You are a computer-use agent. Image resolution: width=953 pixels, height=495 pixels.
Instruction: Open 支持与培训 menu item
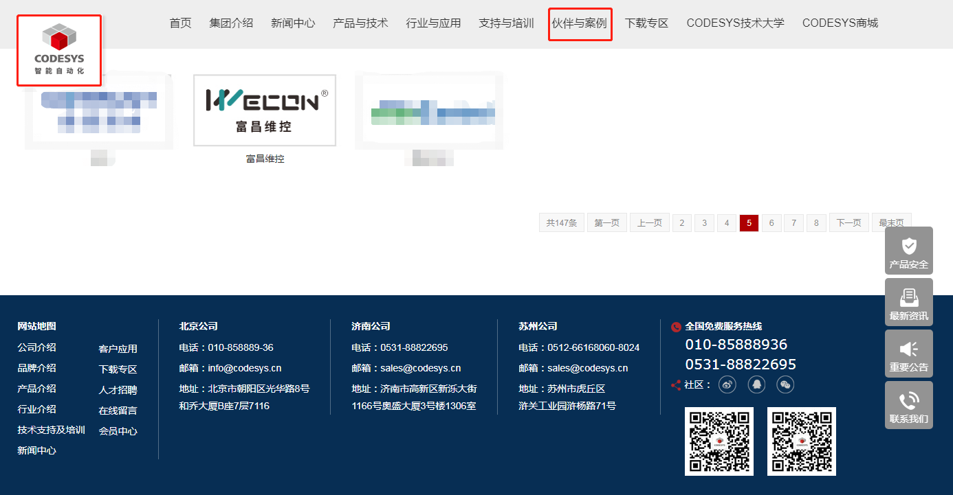coord(506,23)
